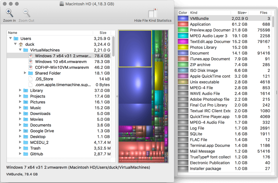The height and width of the screenshot is (183, 278).
Task: Click the Movies folder icon
Action: [x=26, y=119]
